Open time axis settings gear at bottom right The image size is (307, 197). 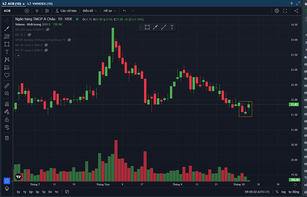click(295, 185)
